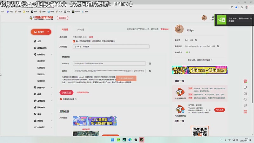The image size is (254, 143).
Task: Copy the rtmp address with its copy icon
Action: point(150,64)
